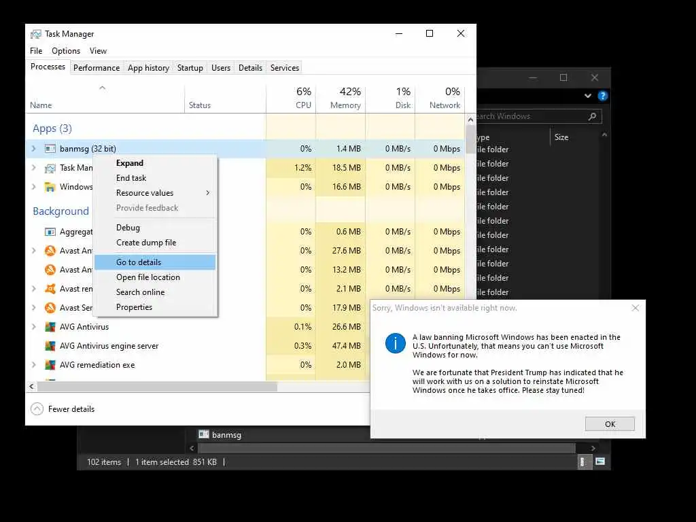Screen dimensions: 696x522
Task: Open the View menu
Action: (98, 51)
